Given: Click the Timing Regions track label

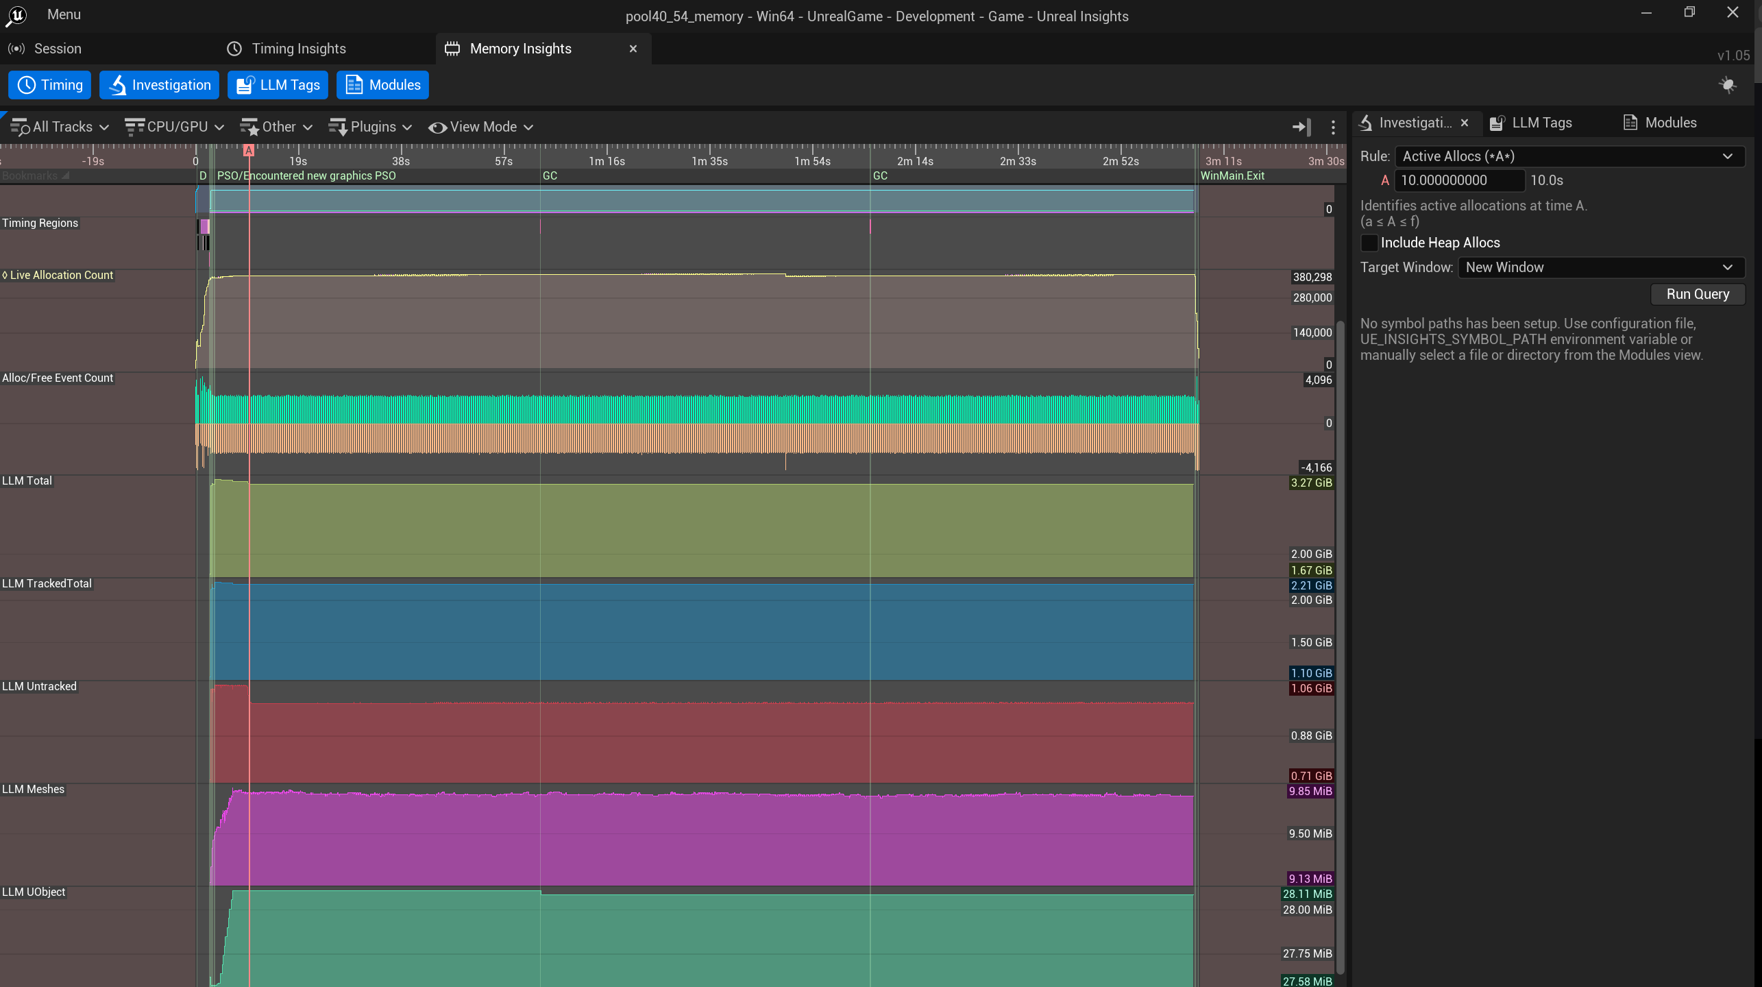Looking at the screenshot, I should click(40, 223).
